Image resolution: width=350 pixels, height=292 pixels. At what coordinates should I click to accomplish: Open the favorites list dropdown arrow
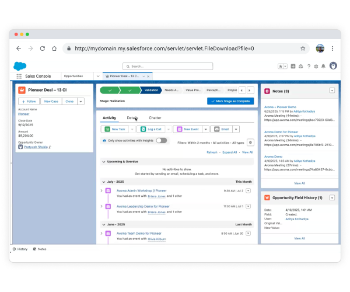point(285,67)
